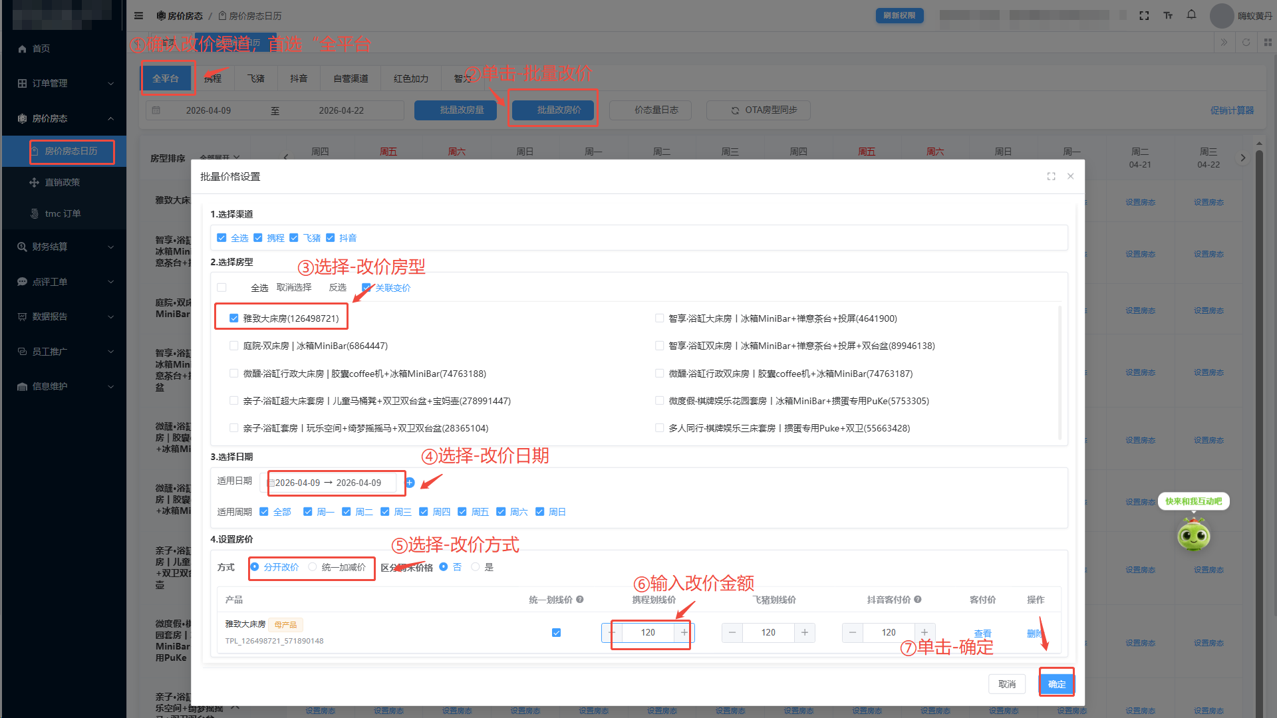Click the Tt font size icon
The width and height of the screenshot is (1277, 718).
point(1168,15)
